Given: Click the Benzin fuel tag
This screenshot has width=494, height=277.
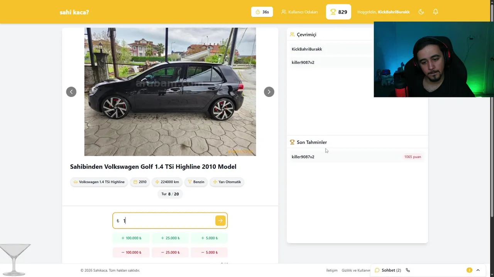Looking at the screenshot, I should 196,182.
